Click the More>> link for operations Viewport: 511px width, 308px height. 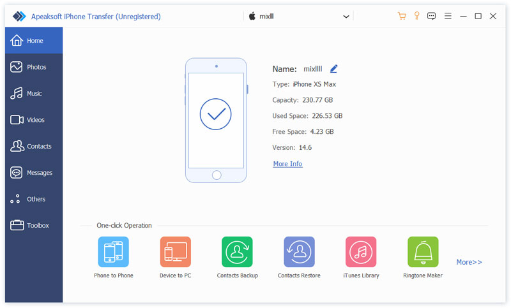point(469,262)
